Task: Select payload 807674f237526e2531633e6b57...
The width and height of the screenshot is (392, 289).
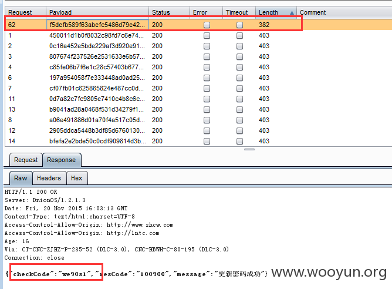Action: pyautogui.click(x=97, y=56)
